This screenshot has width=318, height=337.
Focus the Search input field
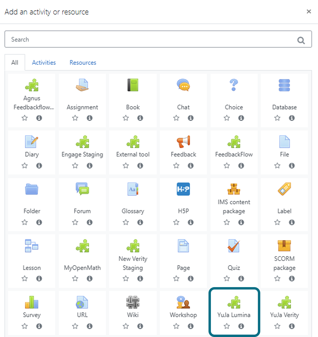click(x=158, y=39)
